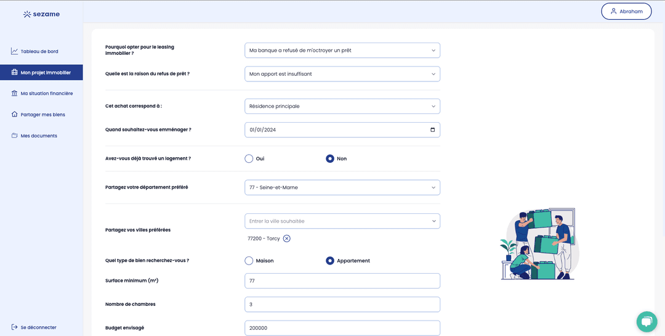The image size is (665, 336).
Task: Remove the 77200 - Torcy city tag
Action: click(287, 239)
